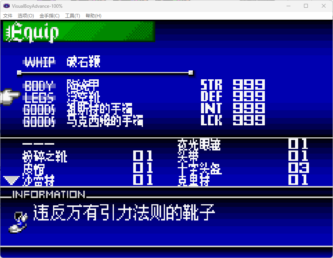Click the pointing hand cursor icon

10,96
